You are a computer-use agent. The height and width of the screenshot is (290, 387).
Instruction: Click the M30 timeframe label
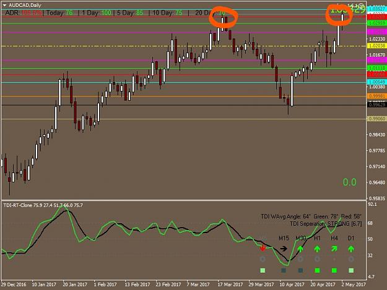301,238
